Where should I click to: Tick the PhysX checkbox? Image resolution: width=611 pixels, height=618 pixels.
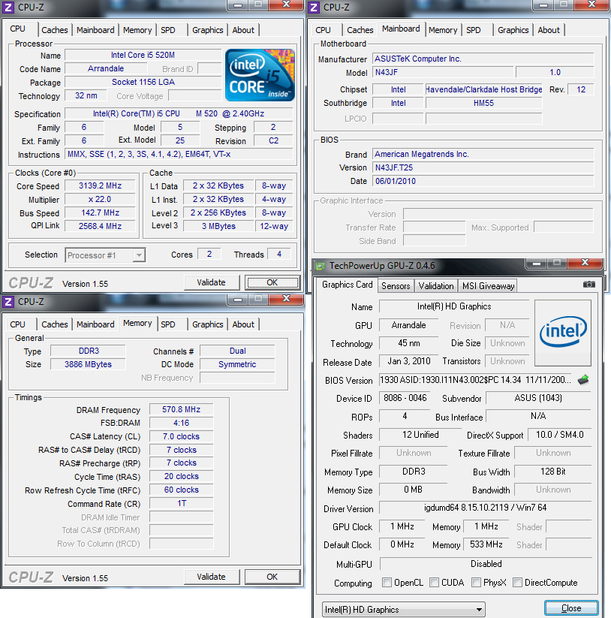[x=477, y=583]
